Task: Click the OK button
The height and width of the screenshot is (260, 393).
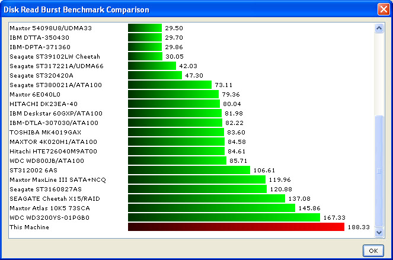Action: coord(373,251)
